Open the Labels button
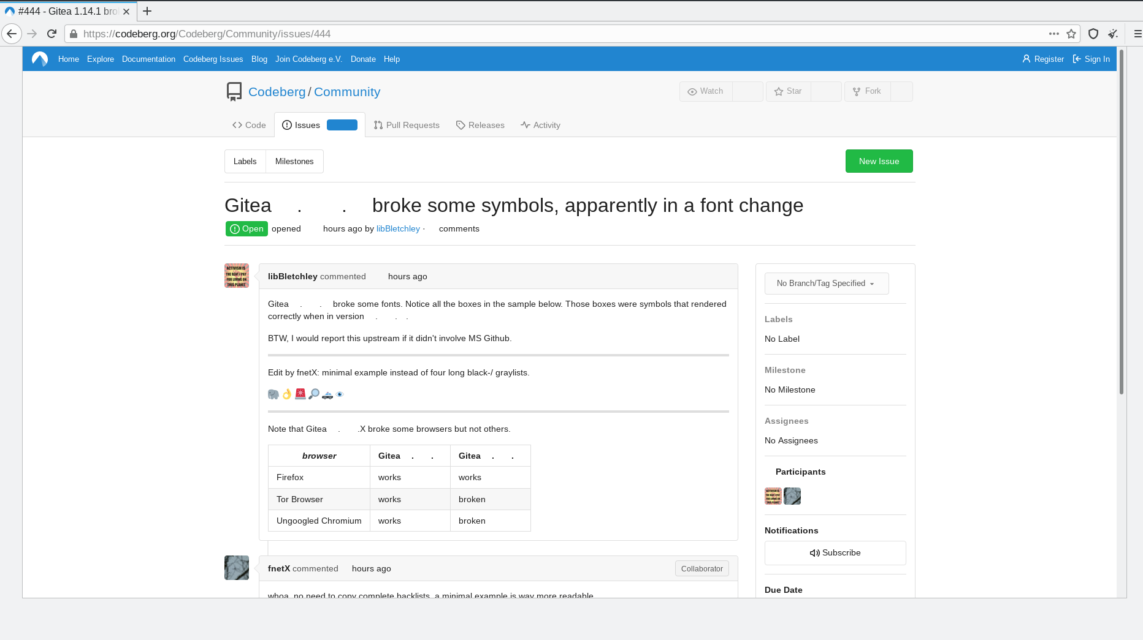This screenshot has width=1143, height=640. (245, 162)
